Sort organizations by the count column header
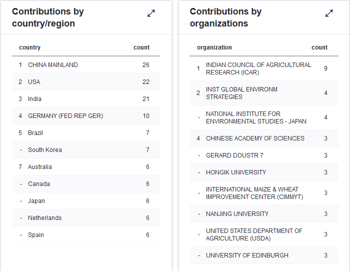This screenshot has width=350, height=271. click(319, 47)
